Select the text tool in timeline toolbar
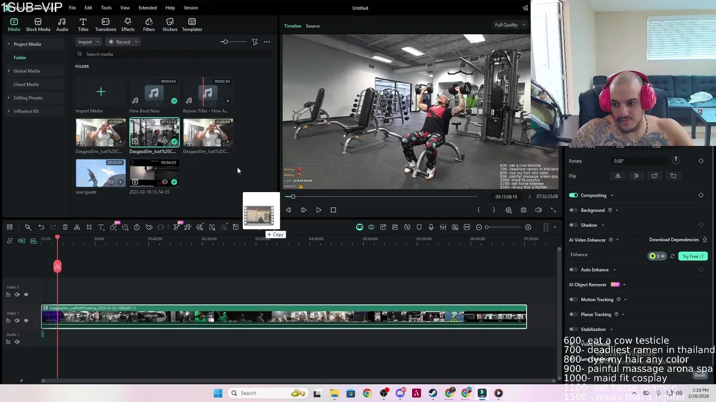Image resolution: width=716 pixels, height=402 pixels. pyautogui.click(x=101, y=227)
